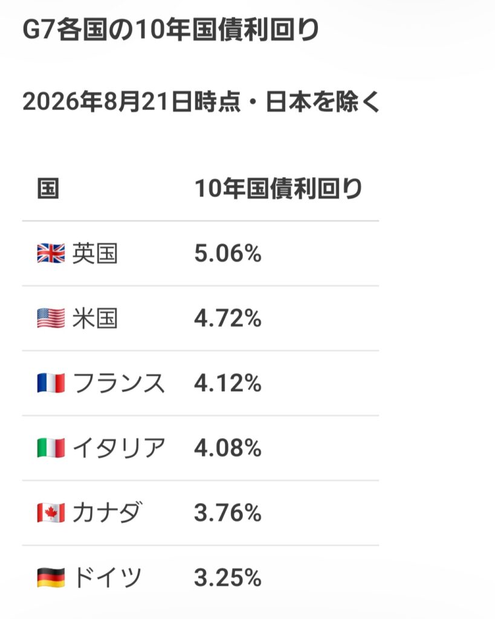The image size is (495, 619).
Task: Click the 4.72% yield value
Action: (228, 318)
